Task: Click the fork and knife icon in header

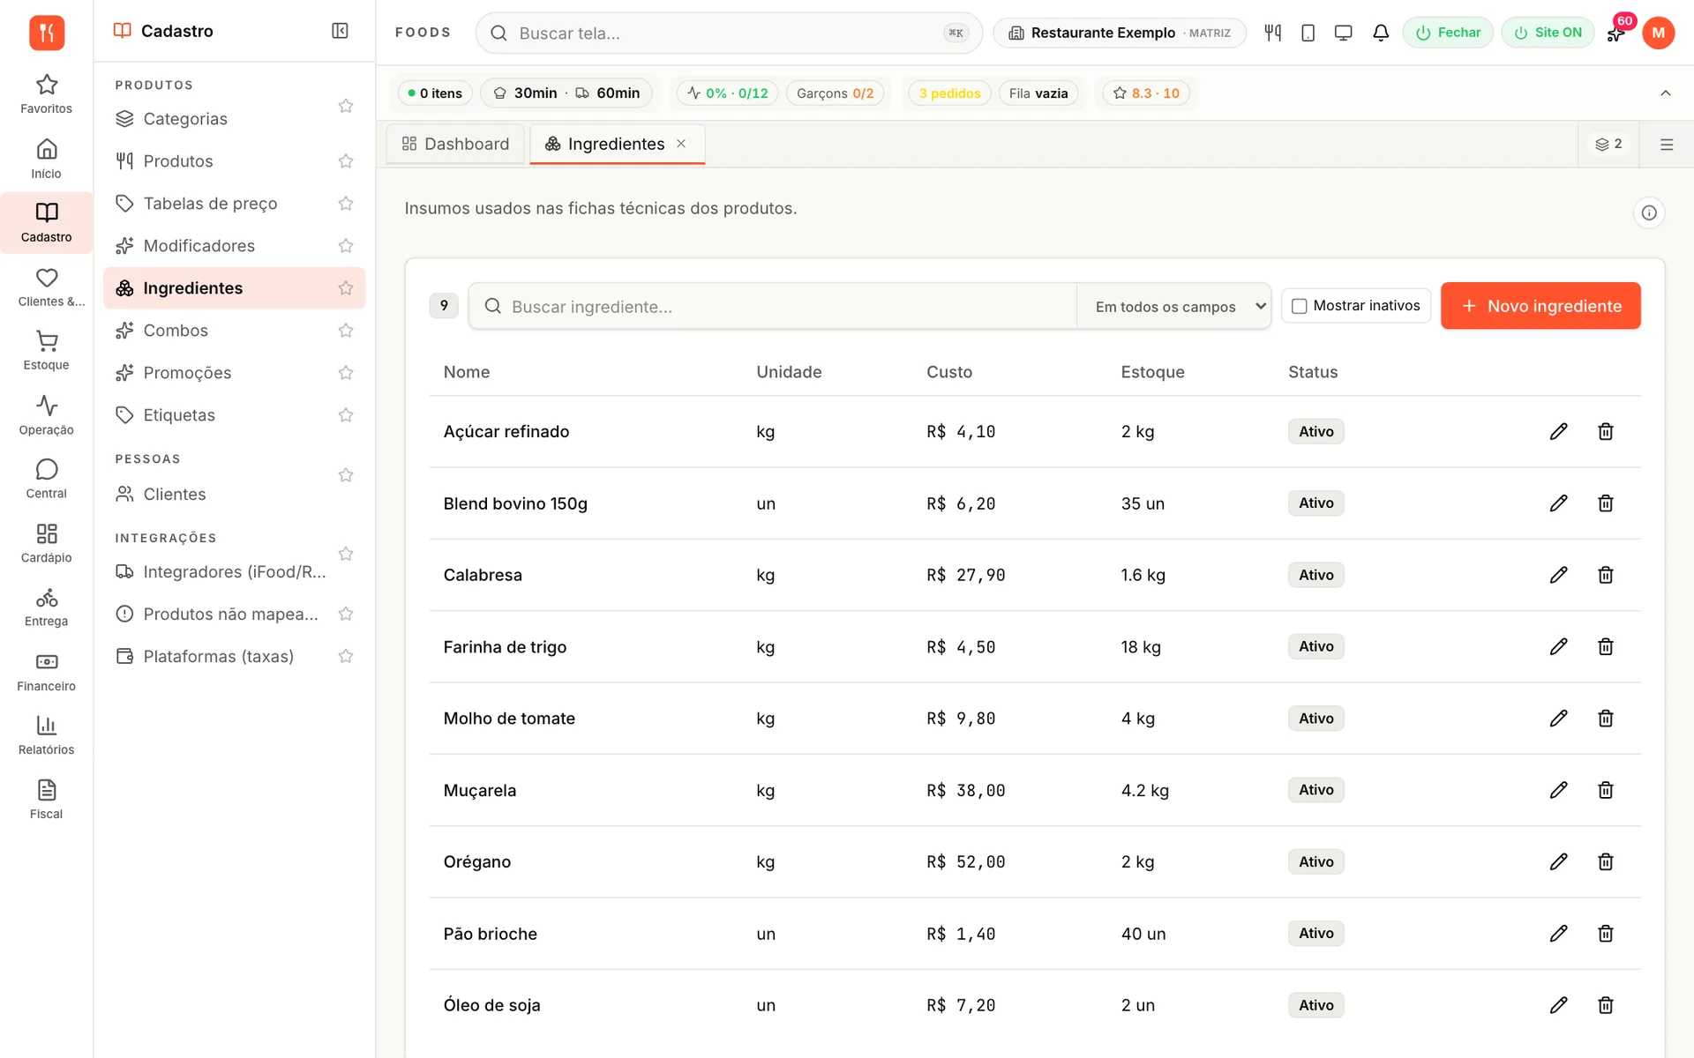Action: pos(1272,33)
